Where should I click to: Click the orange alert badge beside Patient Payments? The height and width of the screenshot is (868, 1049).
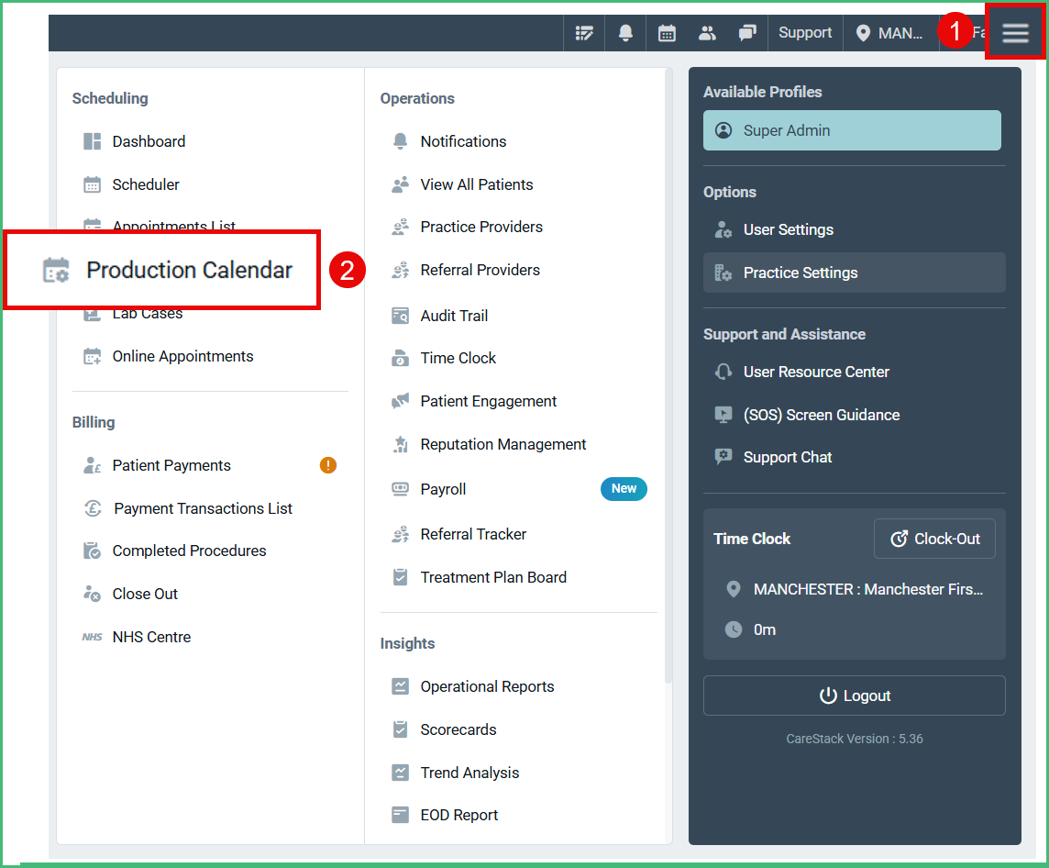328,464
